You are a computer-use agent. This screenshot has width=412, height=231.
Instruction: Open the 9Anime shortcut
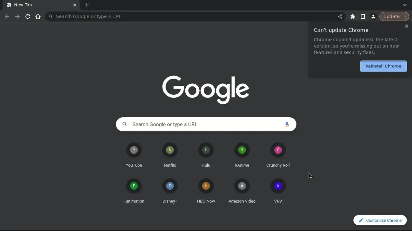pyautogui.click(x=242, y=155)
